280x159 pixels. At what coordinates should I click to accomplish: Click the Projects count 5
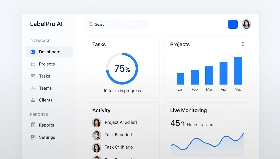(x=243, y=45)
